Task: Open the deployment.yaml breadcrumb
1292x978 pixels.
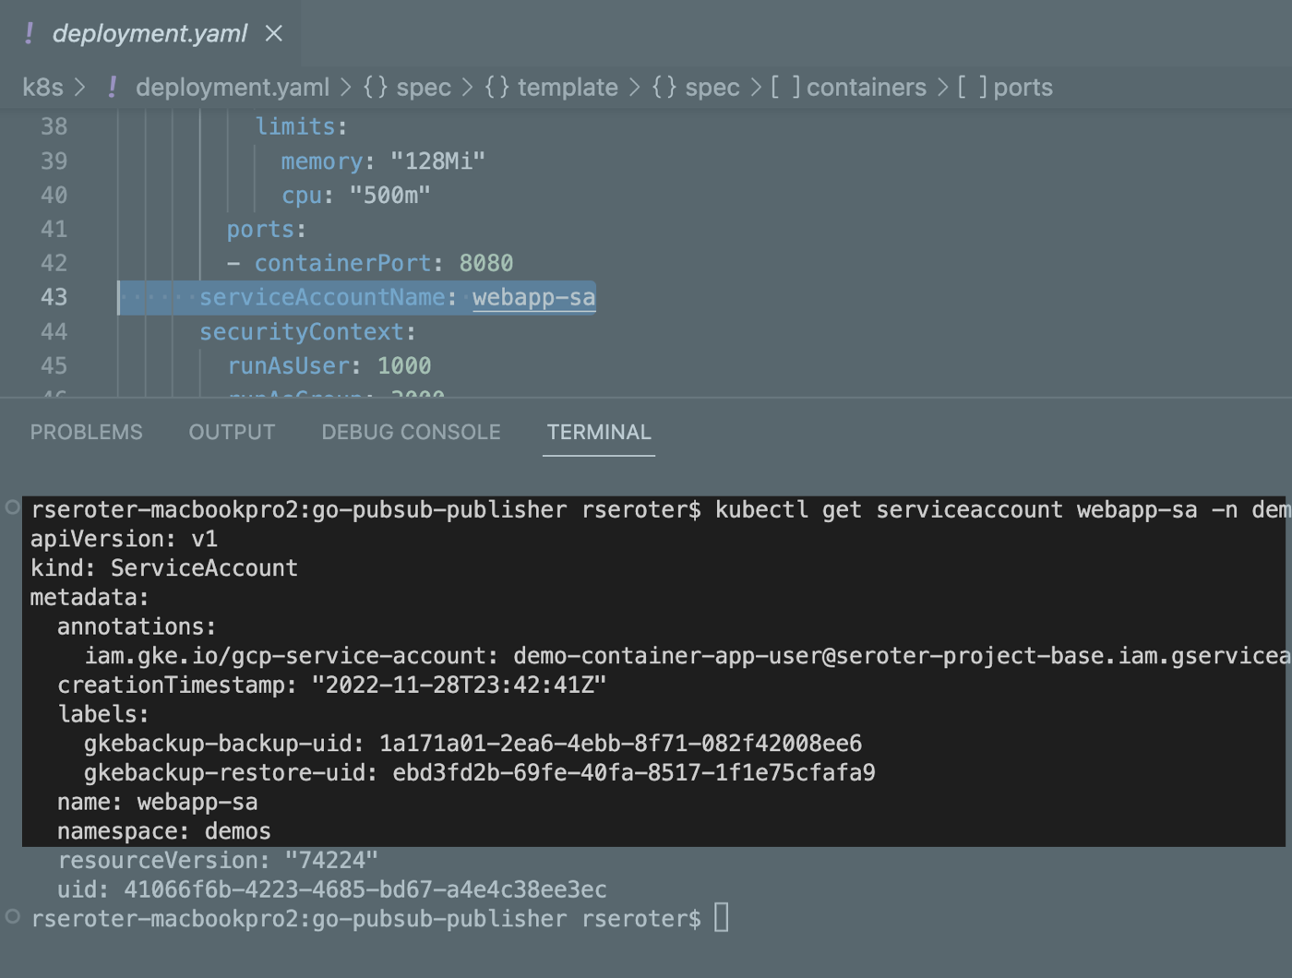Action: [232, 87]
